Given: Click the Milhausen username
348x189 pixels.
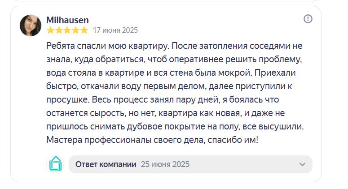Looking at the screenshot, I should click(x=67, y=20).
